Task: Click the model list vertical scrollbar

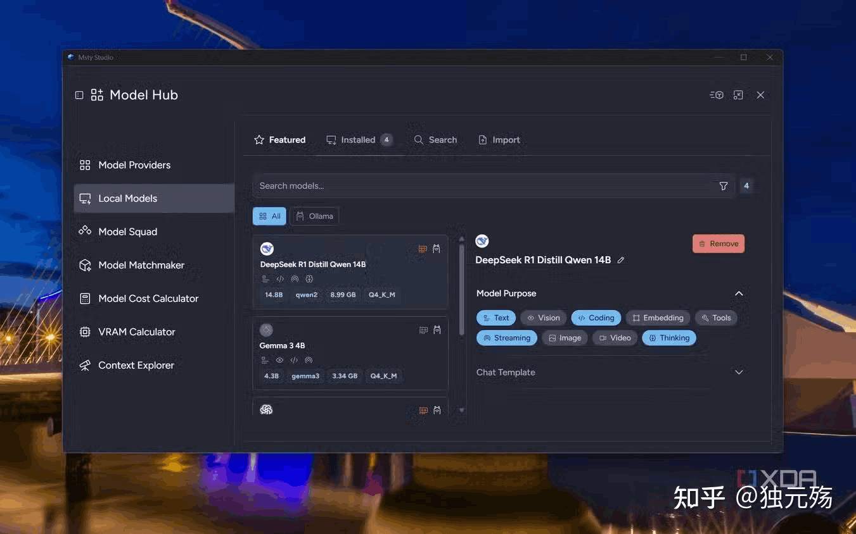Action: click(x=462, y=289)
